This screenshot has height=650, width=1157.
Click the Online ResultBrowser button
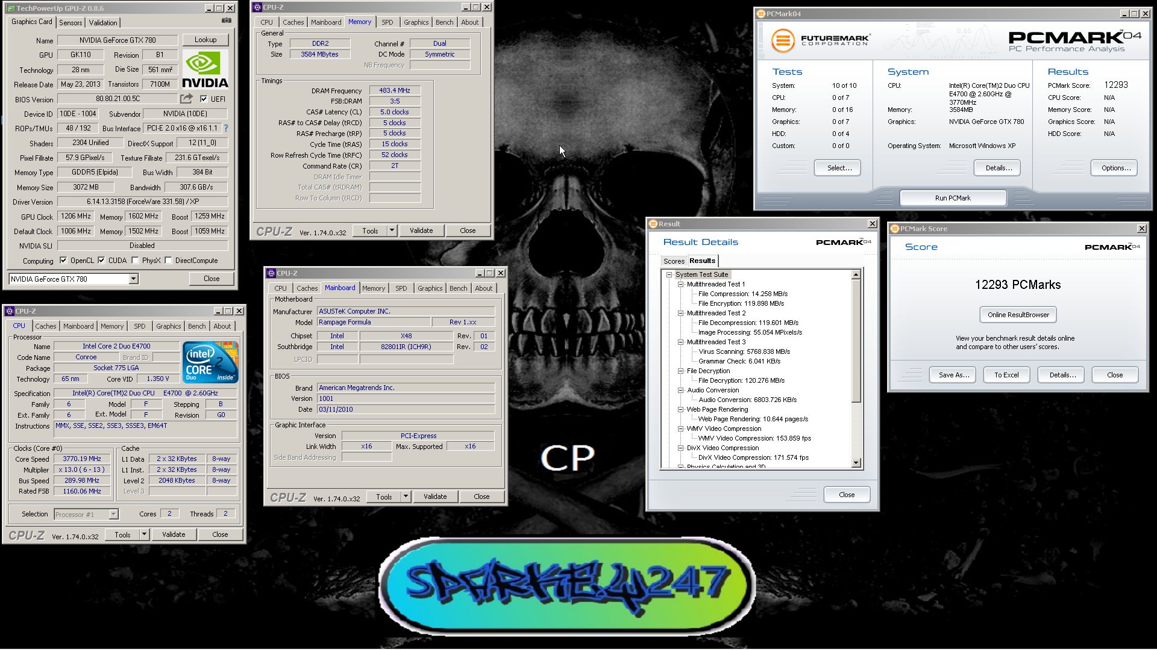(x=1018, y=315)
